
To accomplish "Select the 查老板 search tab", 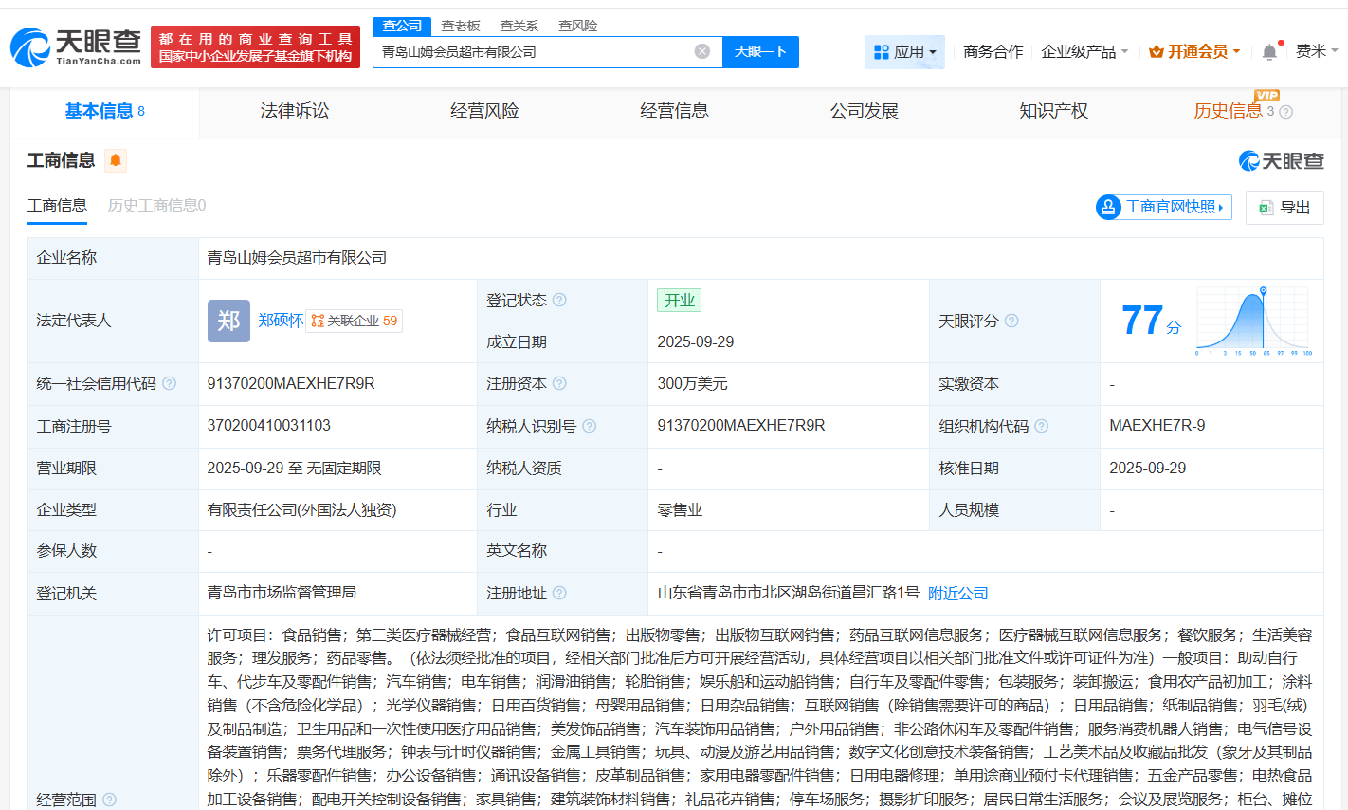I will coord(461,26).
